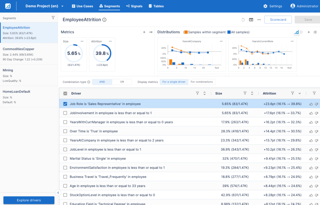The width and height of the screenshot is (320, 205).
Task: Click the scorecard layout view icon
Action: tap(251, 19)
